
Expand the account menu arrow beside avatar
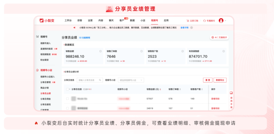point(226,21)
